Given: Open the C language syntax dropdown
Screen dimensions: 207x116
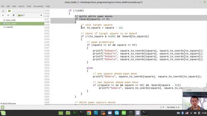Looking at the screenshot, I should (x=162, y=107).
